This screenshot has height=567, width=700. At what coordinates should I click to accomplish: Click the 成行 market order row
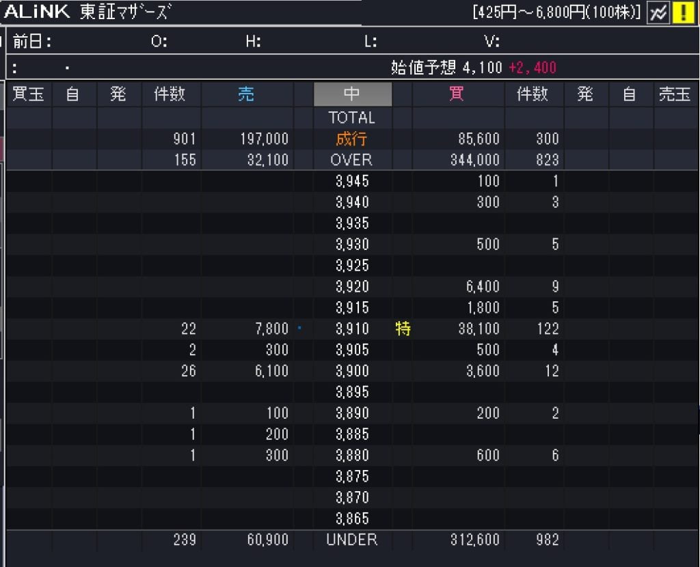coord(352,139)
